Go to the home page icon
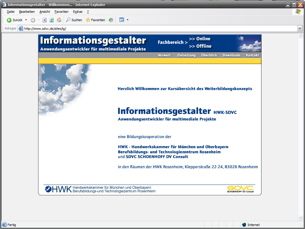This screenshot has width=305, height=229. pyautogui.click(x=59, y=20)
